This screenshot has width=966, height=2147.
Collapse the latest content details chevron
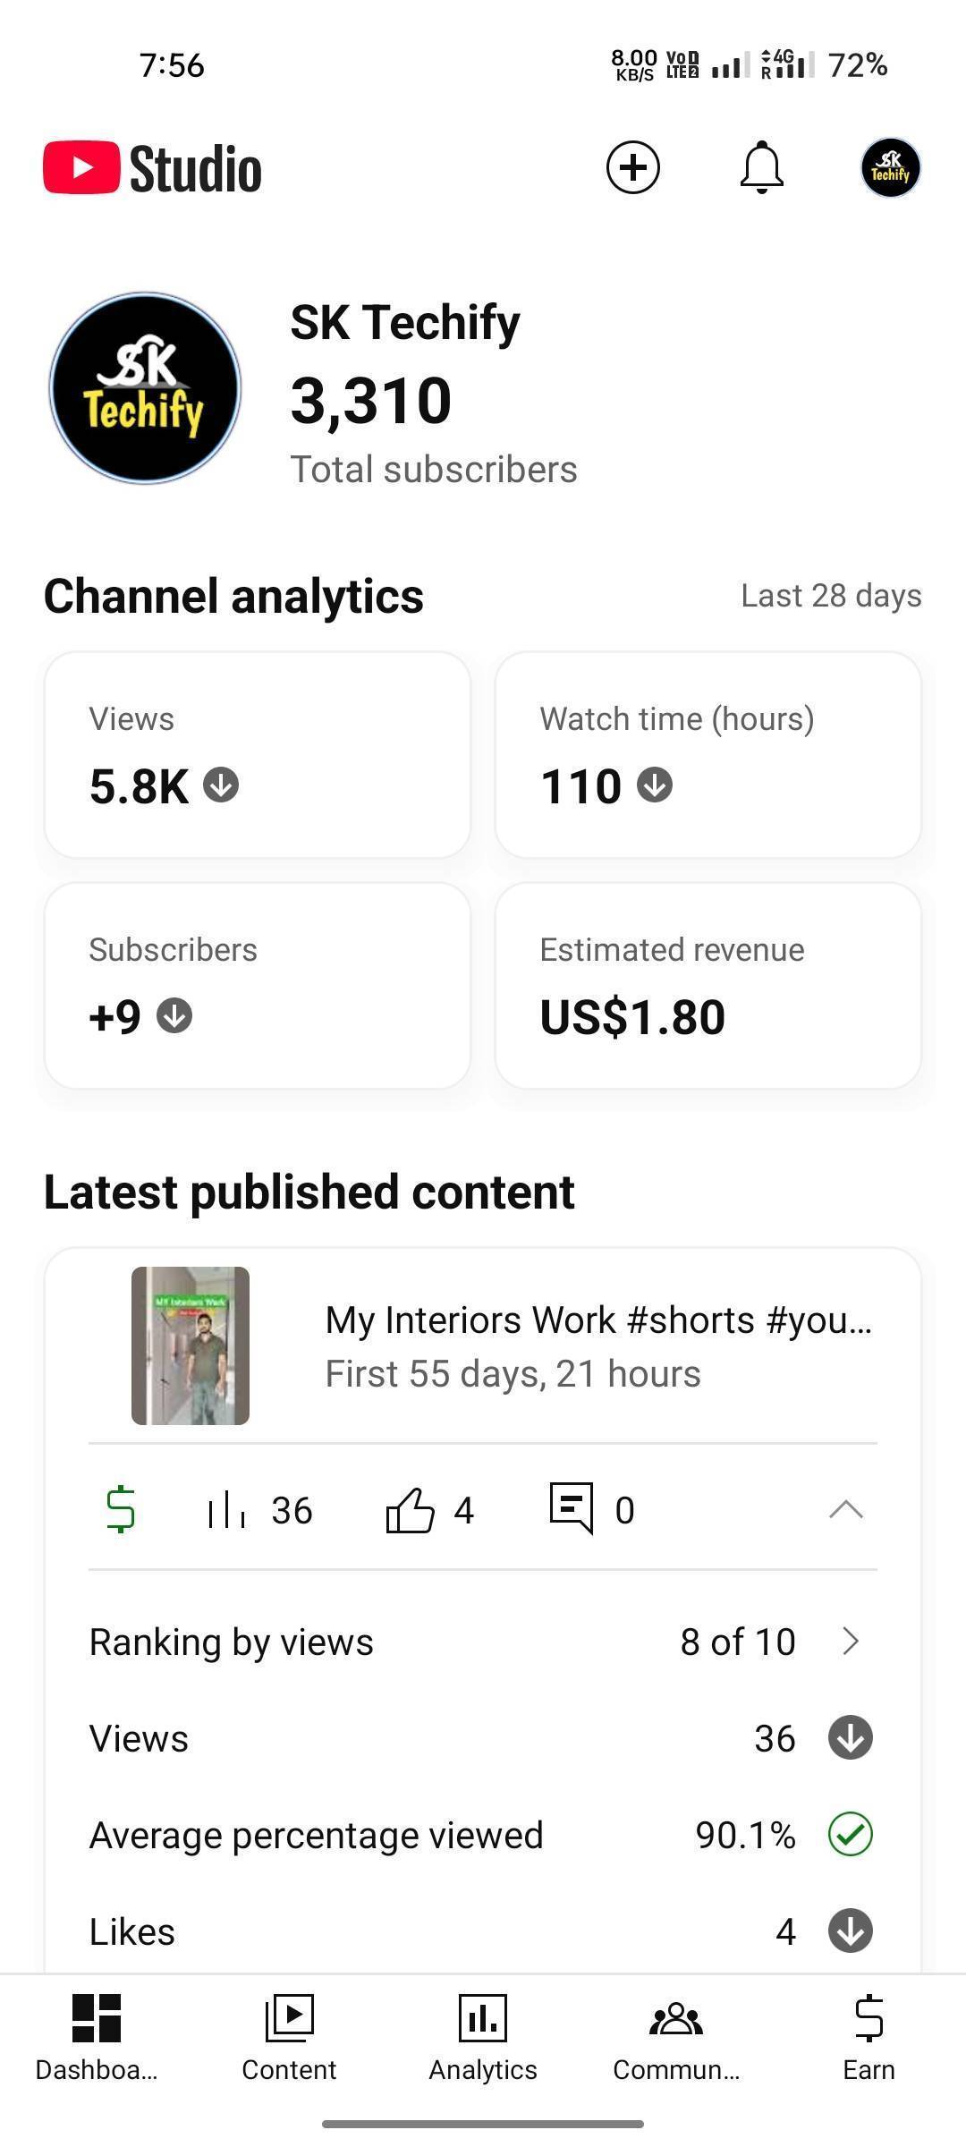point(845,1510)
